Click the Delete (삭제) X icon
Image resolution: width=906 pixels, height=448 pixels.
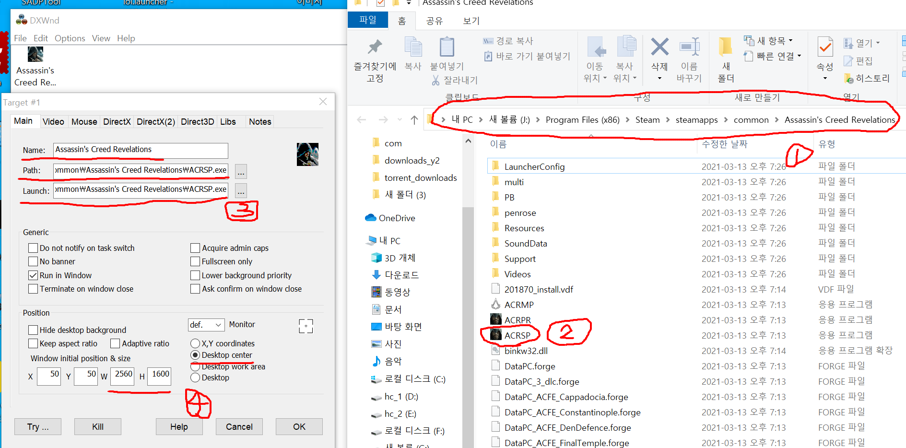[659, 47]
